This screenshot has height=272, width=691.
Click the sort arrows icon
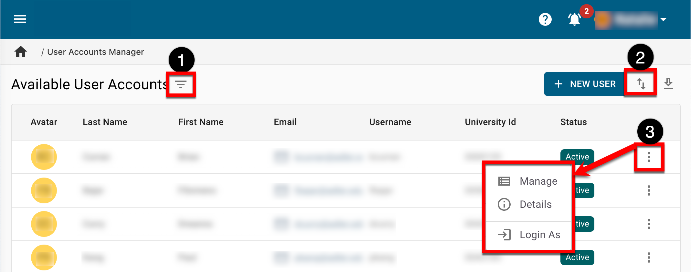pyautogui.click(x=641, y=84)
